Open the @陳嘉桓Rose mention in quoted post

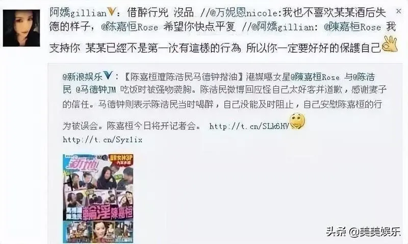(315, 77)
